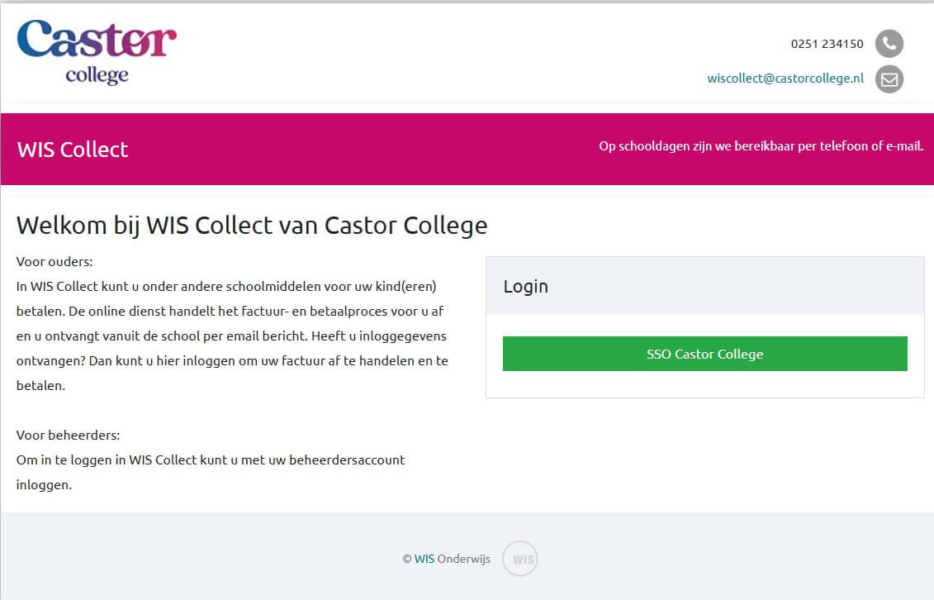Click the pink WIS Collect header bar
This screenshot has width=934, height=600.
click(x=467, y=149)
